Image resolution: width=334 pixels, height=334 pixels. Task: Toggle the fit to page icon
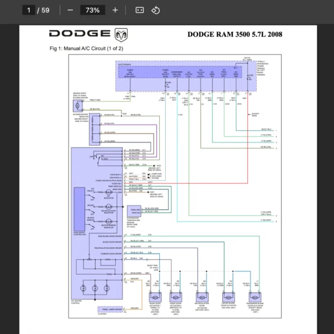pyautogui.click(x=140, y=10)
